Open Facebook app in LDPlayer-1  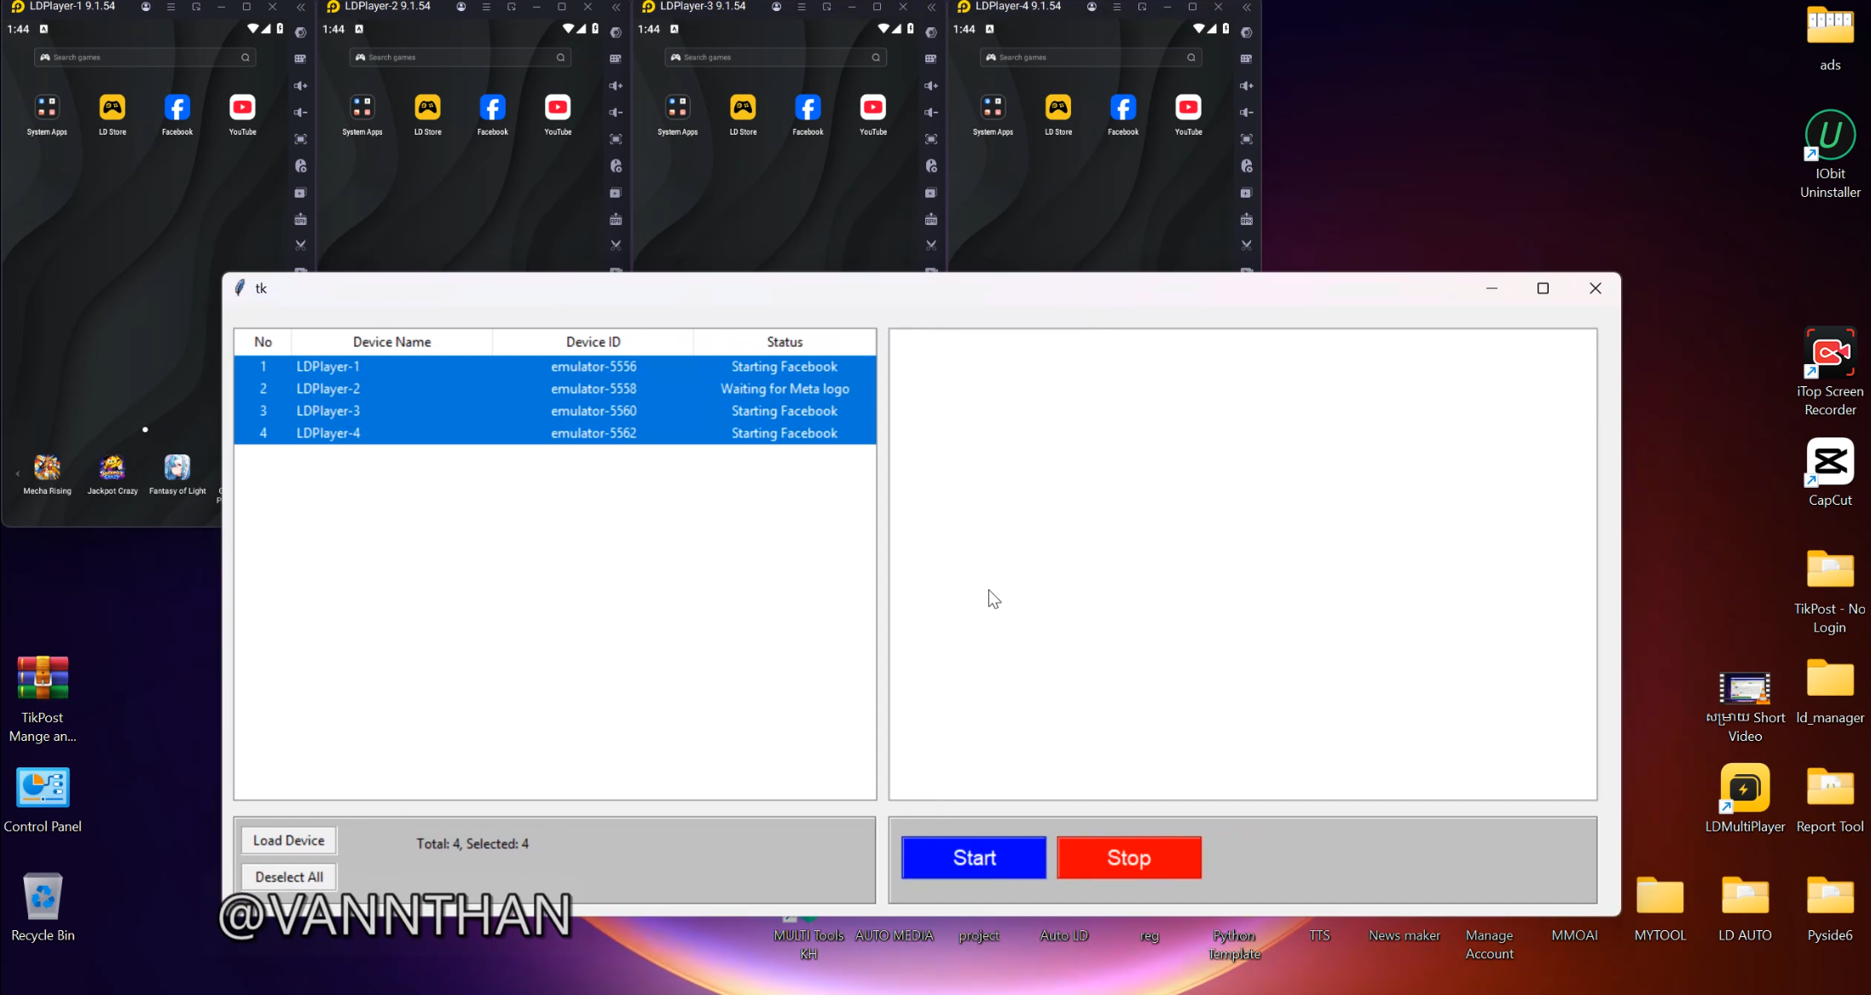click(177, 108)
